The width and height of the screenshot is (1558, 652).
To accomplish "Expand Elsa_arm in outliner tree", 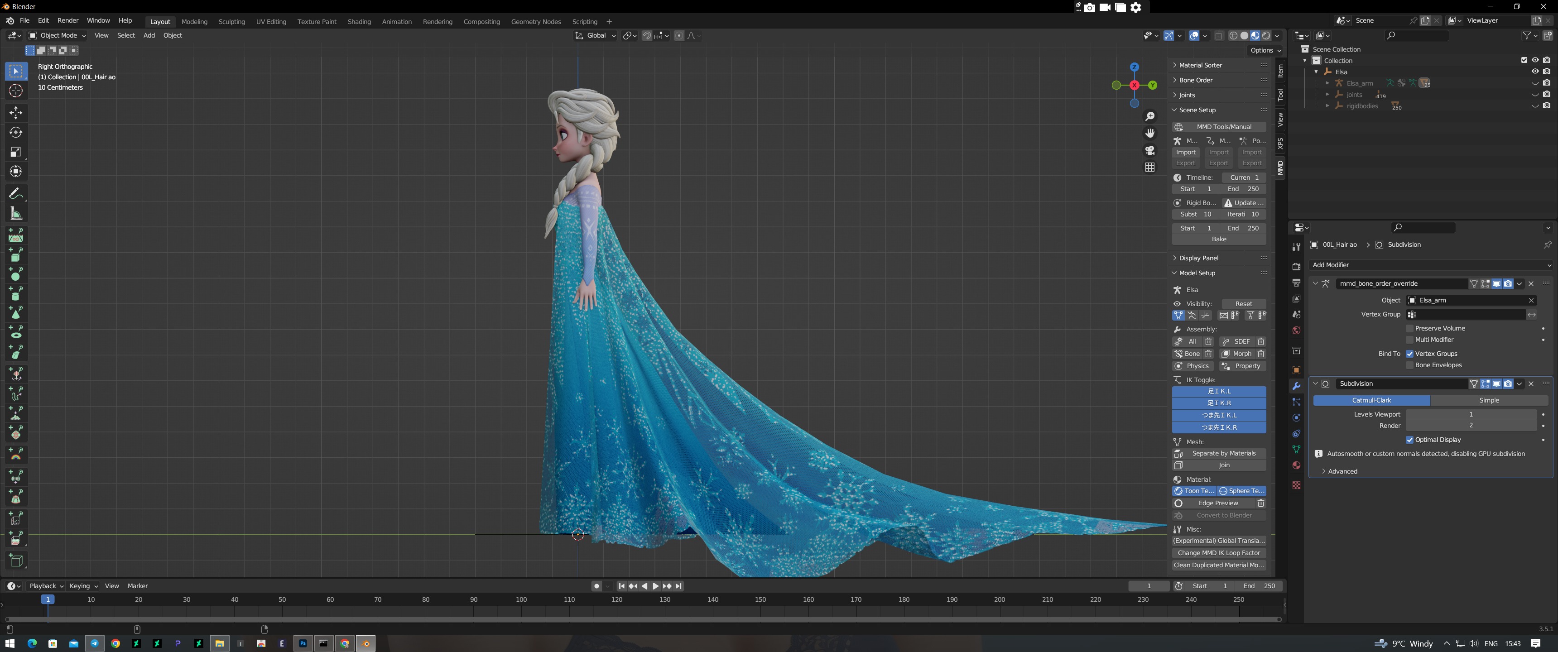I will [1327, 83].
